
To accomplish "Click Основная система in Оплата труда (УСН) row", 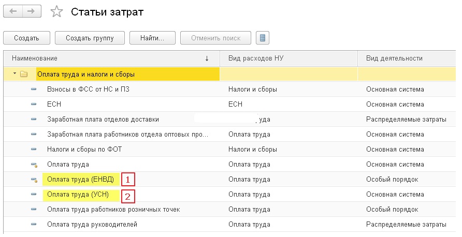I will pos(395,195).
